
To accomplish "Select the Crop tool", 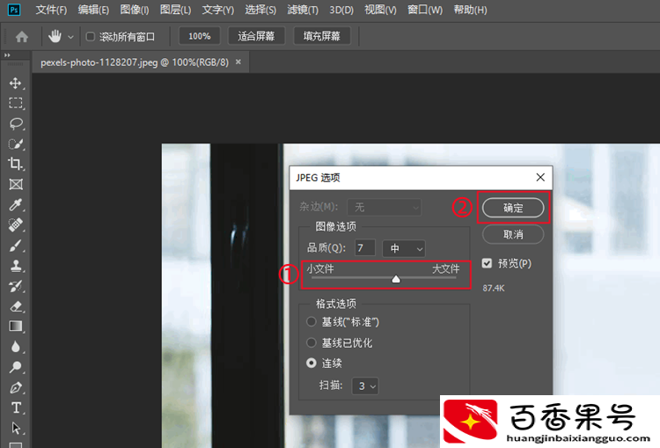I will [16, 164].
